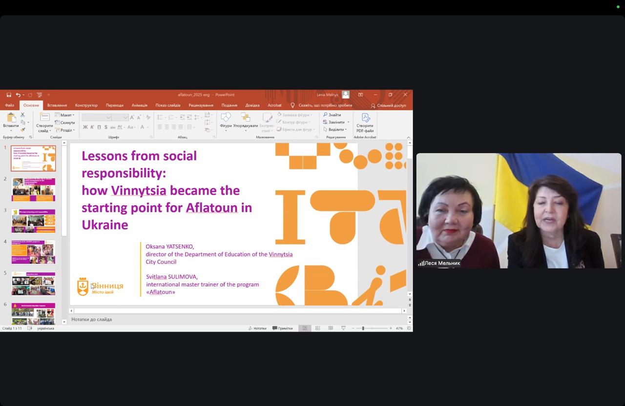This screenshot has height=406, width=625.
Task: Open Reading view from status bar
Action: (x=331, y=328)
